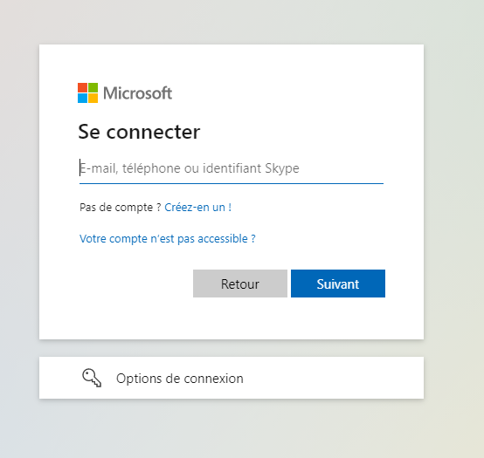Screen dimensions: 484x458
Task: Continue with the blue Suivant button
Action: 338,284
